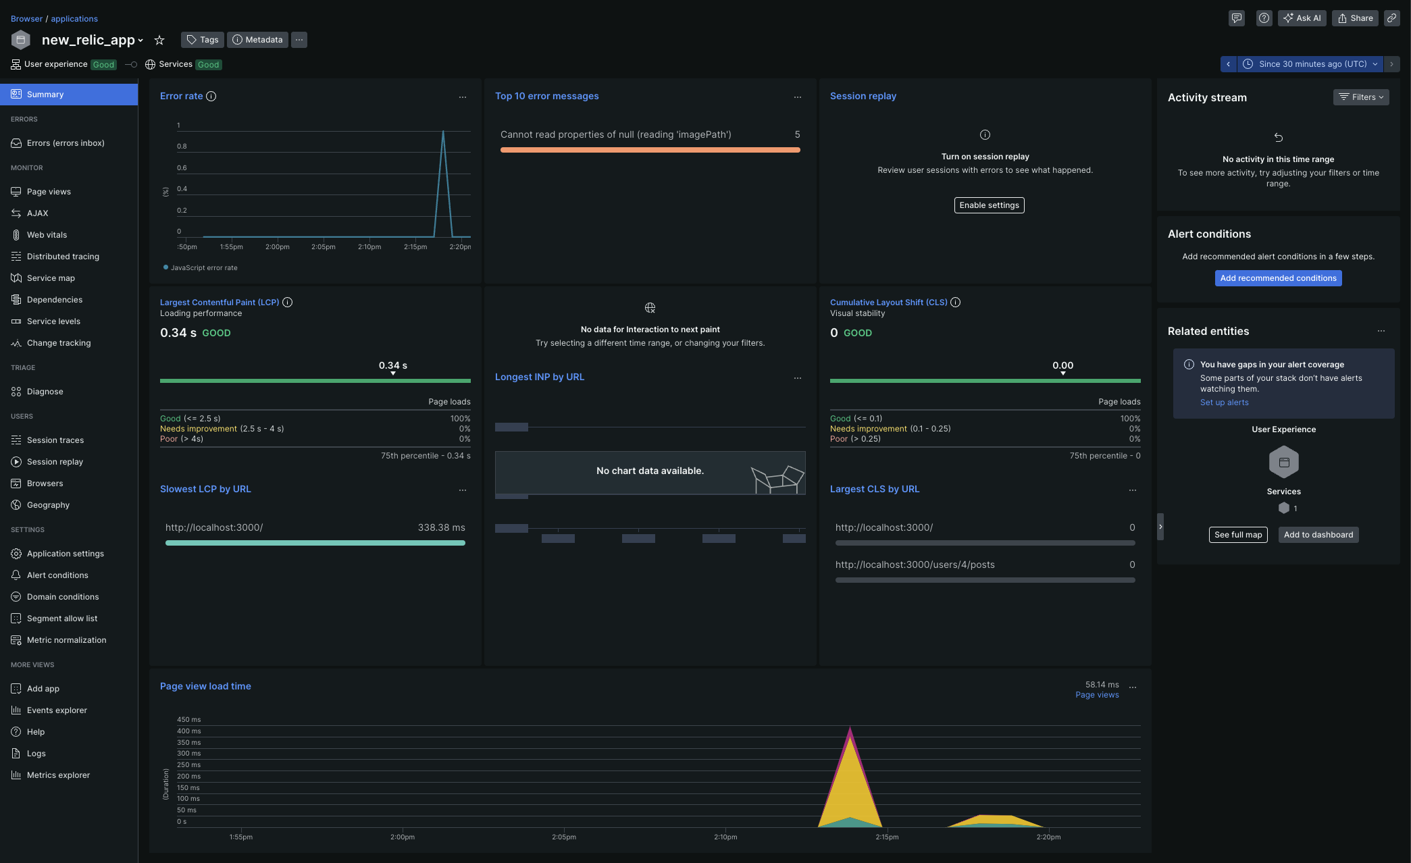The height and width of the screenshot is (863, 1411).
Task: Open Web vitals in the sidebar
Action: tap(47, 235)
